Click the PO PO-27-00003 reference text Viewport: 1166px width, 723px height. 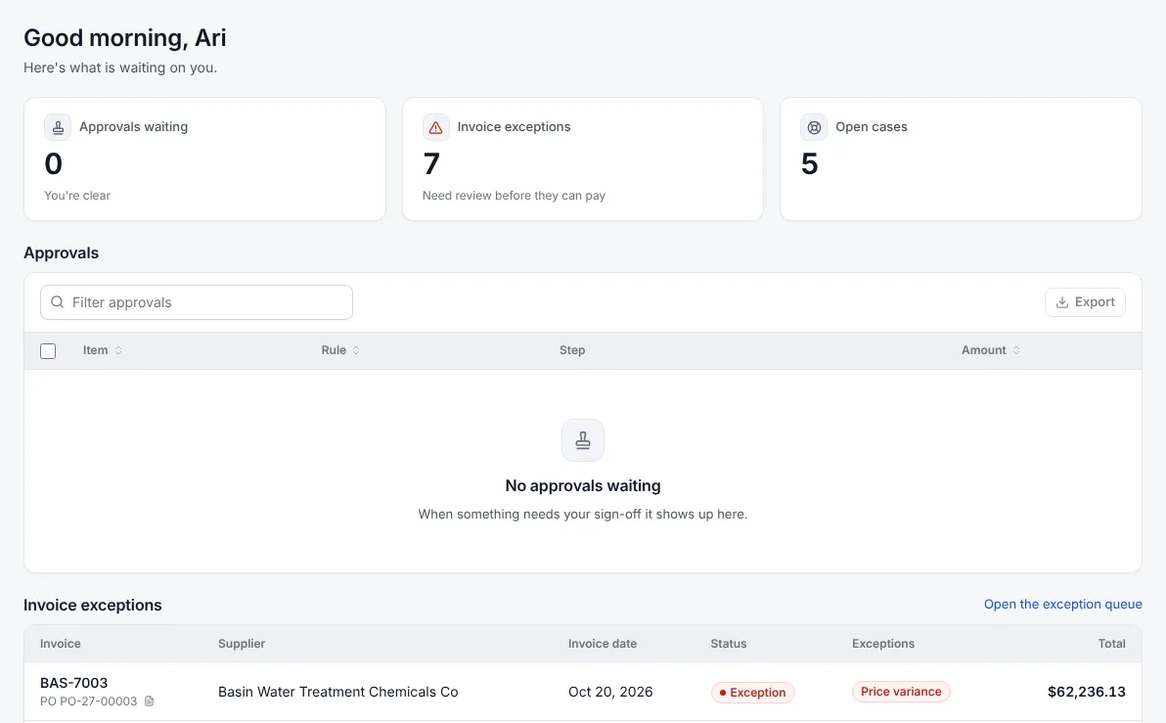coord(88,701)
